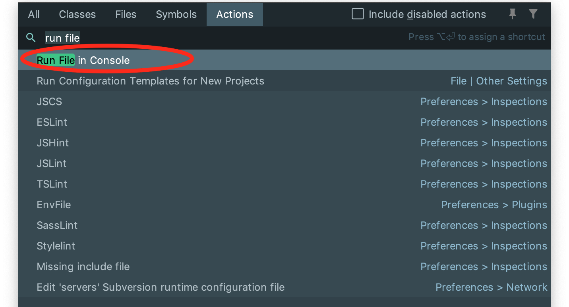Click the 'run file' search field

[x=223, y=38]
